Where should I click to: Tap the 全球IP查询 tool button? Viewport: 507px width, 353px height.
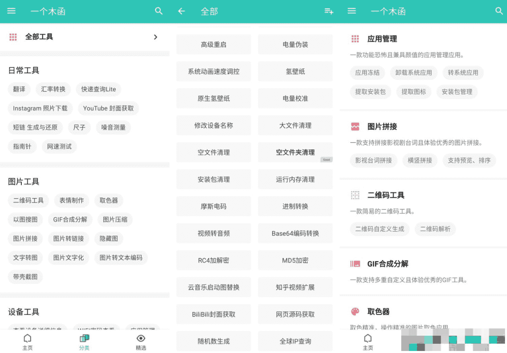(x=295, y=341)
